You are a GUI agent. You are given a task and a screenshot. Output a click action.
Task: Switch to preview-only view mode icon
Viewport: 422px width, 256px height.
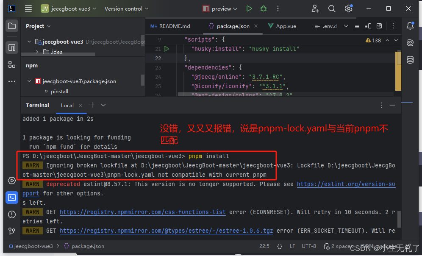click(379, 26)
